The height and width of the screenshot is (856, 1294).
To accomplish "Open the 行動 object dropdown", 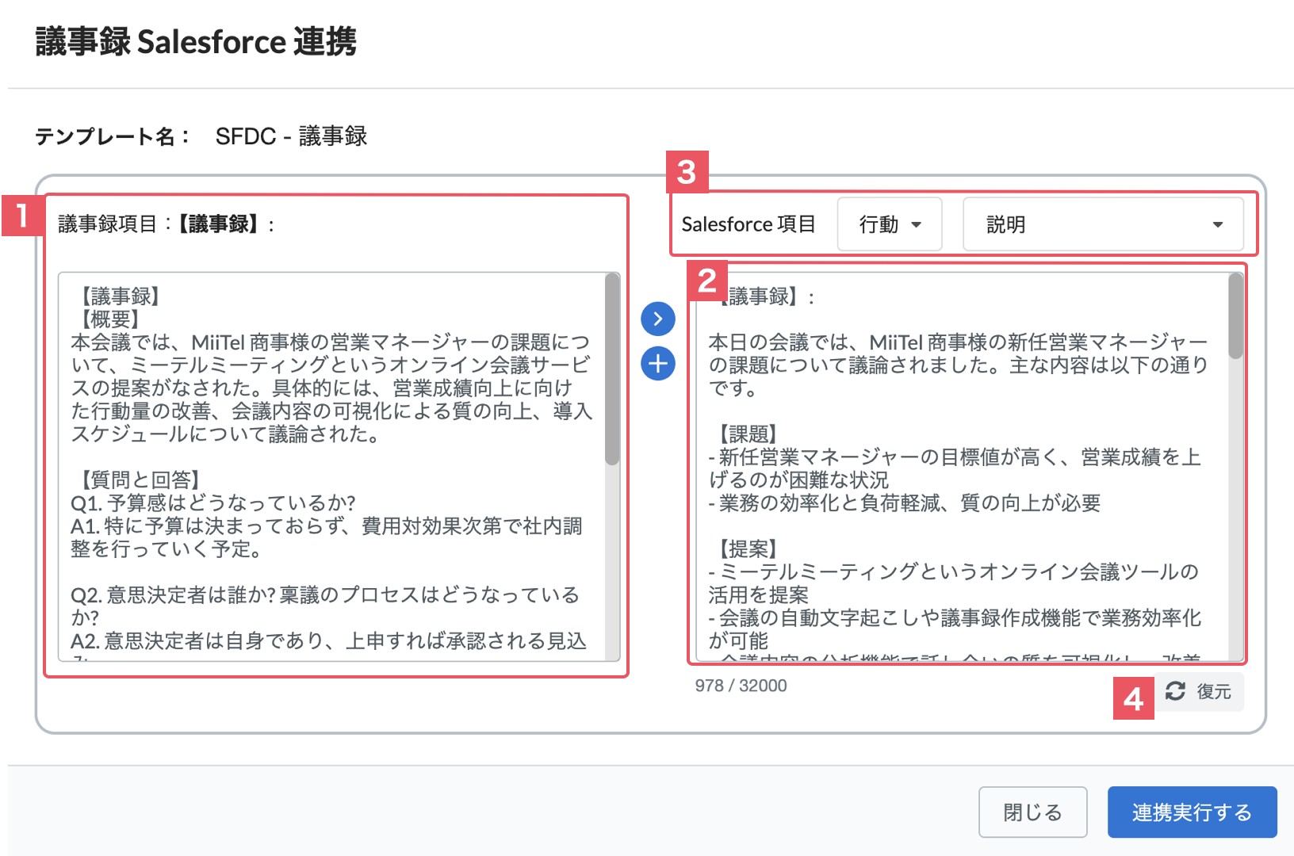I will pos(890,224).
